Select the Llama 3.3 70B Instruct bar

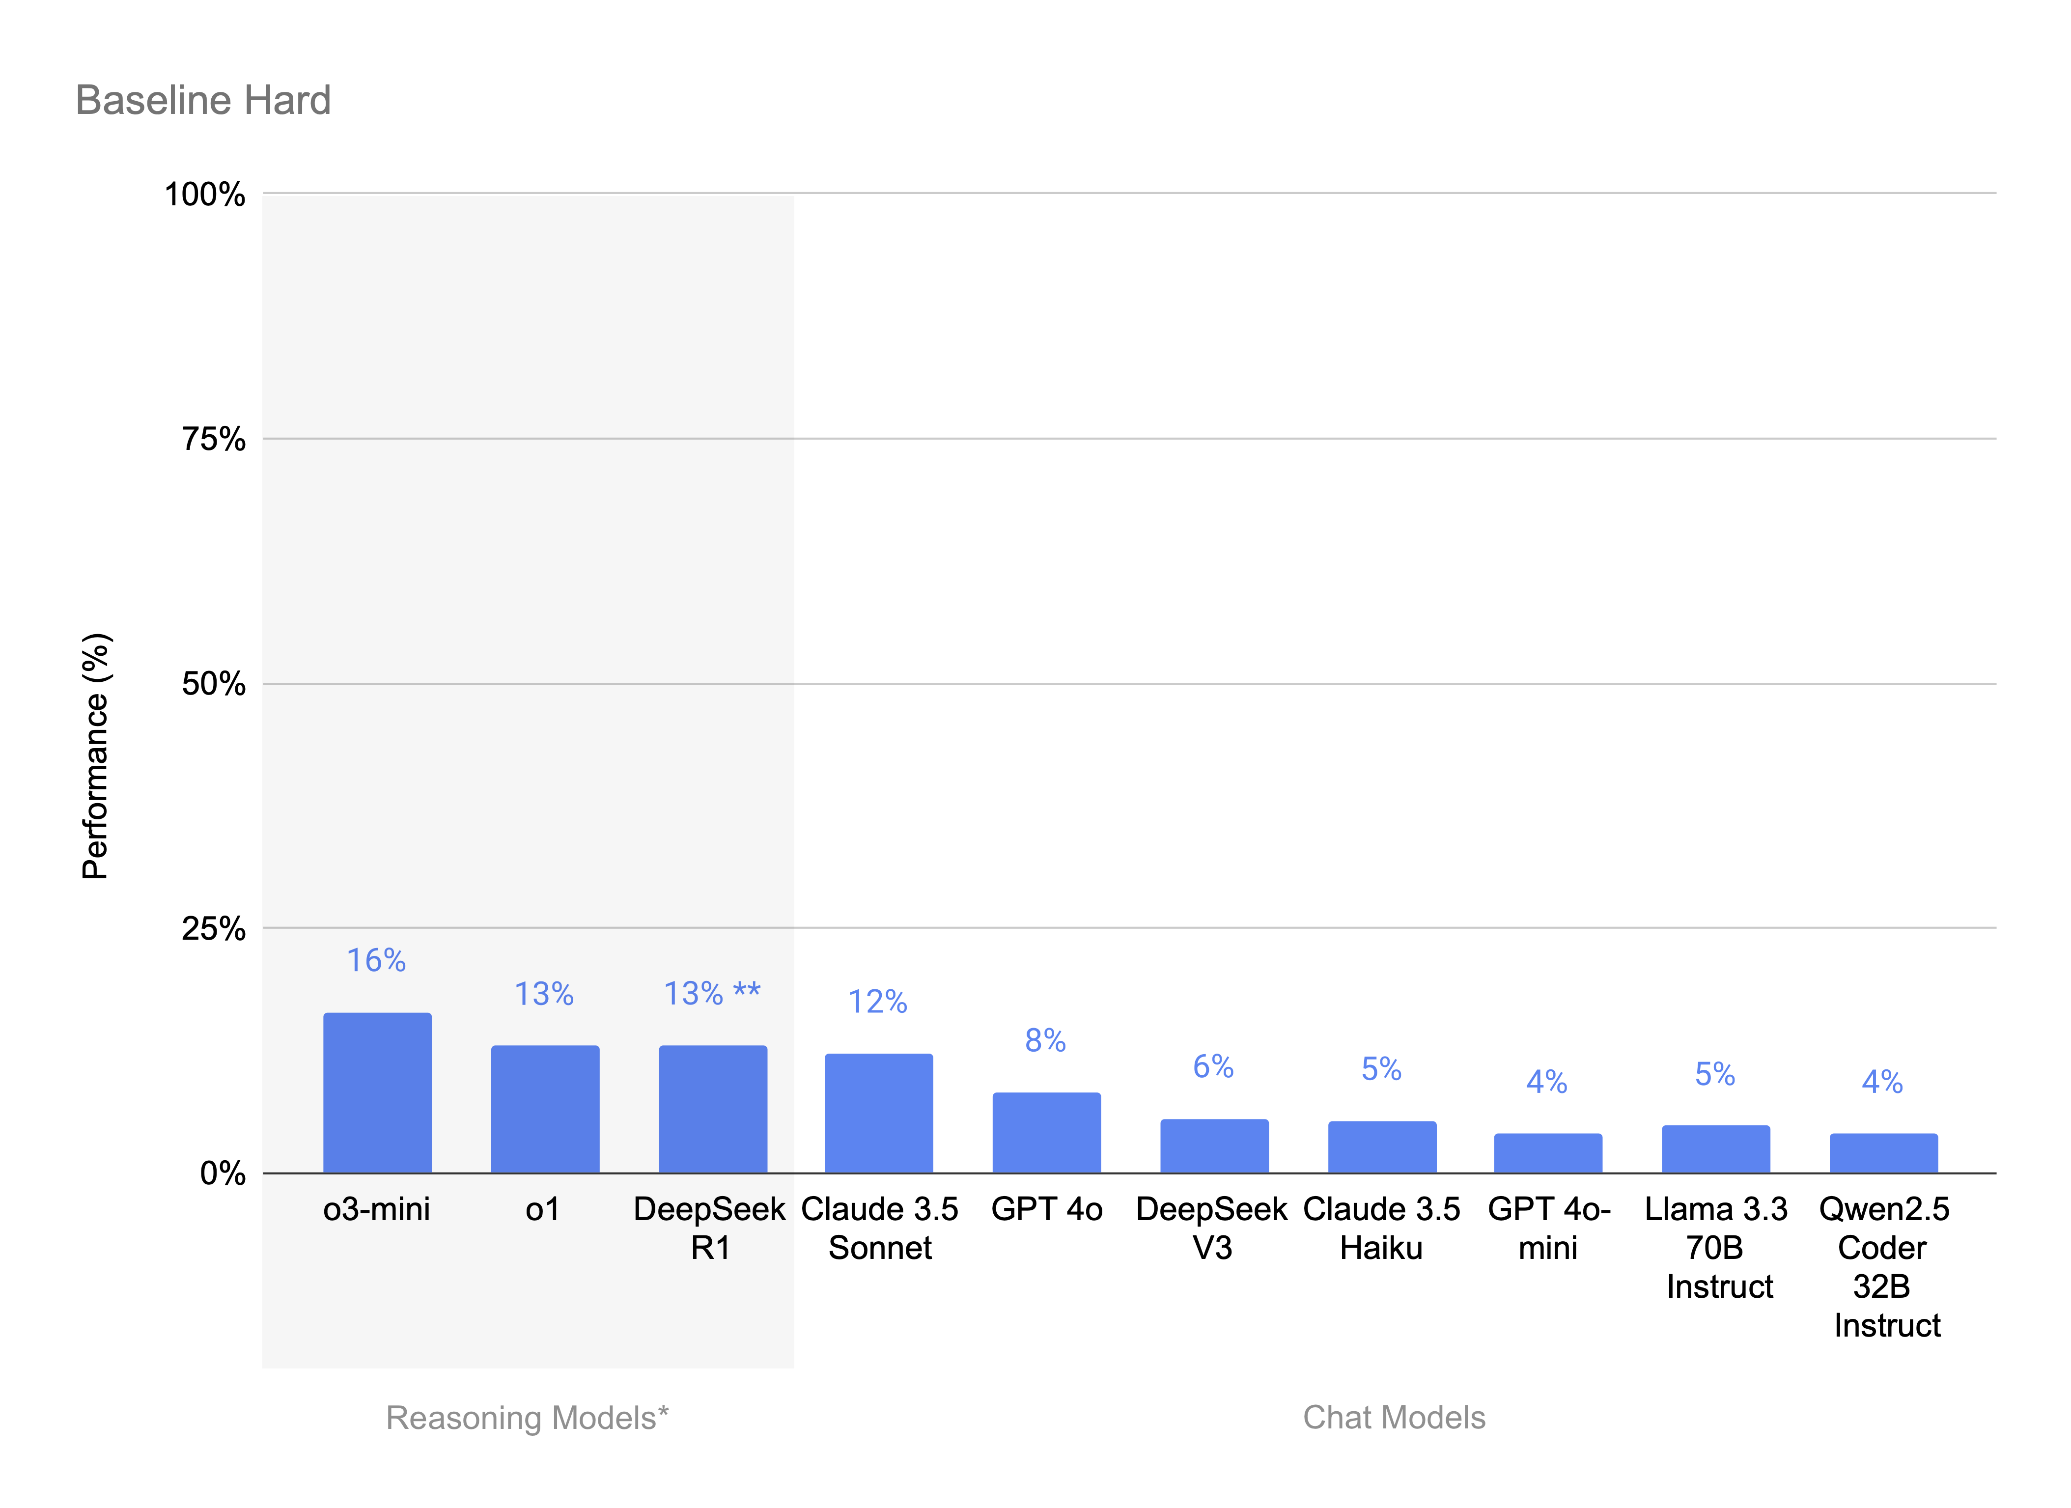(x=1716, y=1149)
